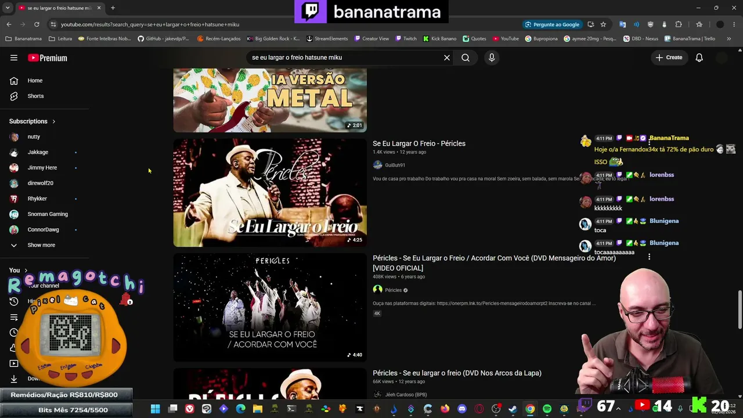Open the Creator View bookmark

pos(371,39)
